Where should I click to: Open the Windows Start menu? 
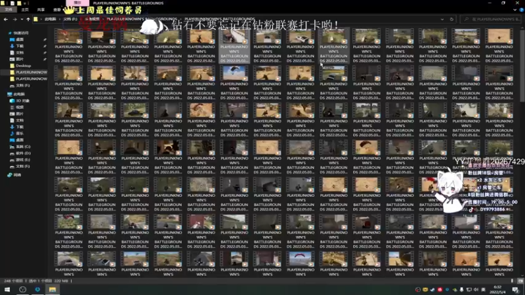(x=7, y=289)
